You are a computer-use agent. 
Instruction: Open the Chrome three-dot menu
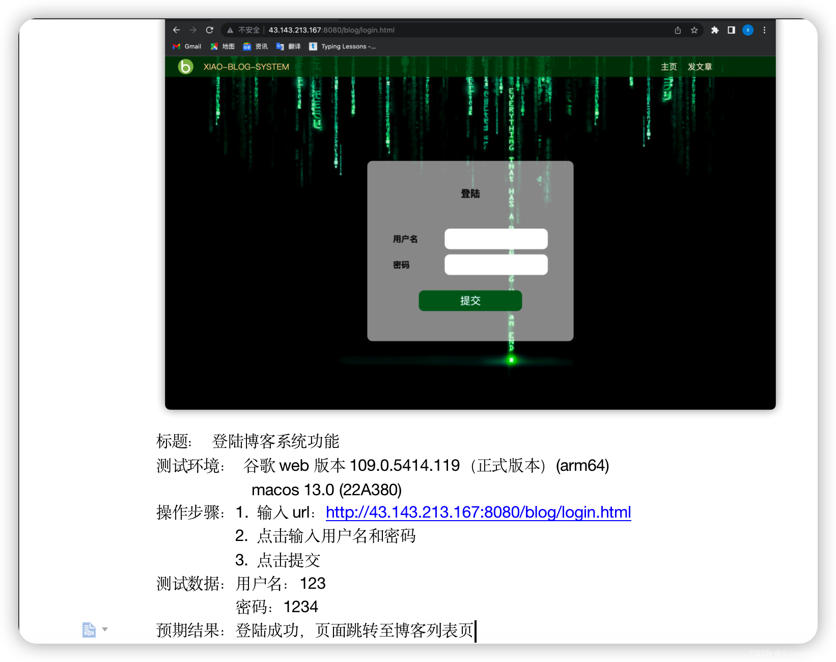point(764,30)
